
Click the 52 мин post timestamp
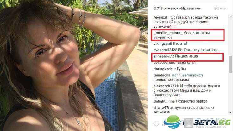[220, 9]
